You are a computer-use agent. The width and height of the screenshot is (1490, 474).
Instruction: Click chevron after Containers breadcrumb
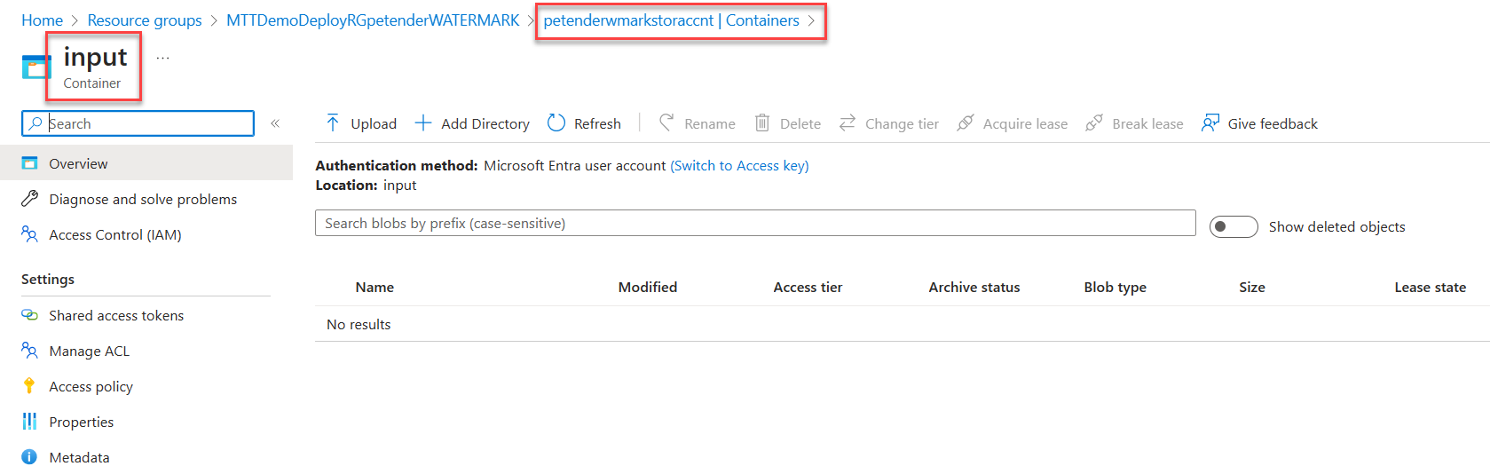pos(811,20)
